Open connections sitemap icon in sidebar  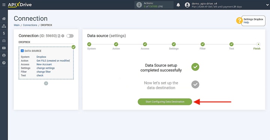pos(4,26)
